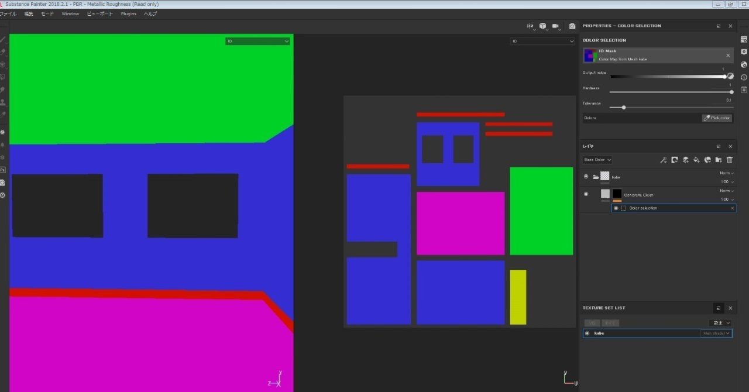Add a smart material icon in layers toolbar
Screen dimensions: 749x392
pos(707,160)
